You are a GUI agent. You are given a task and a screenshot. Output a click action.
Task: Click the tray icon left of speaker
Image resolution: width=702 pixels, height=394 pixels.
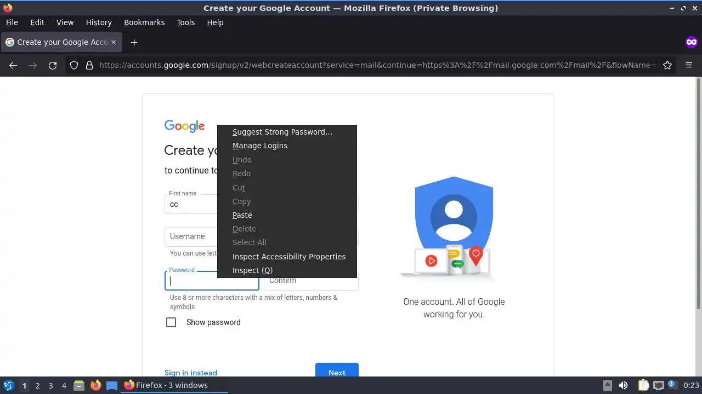(607, 385)
